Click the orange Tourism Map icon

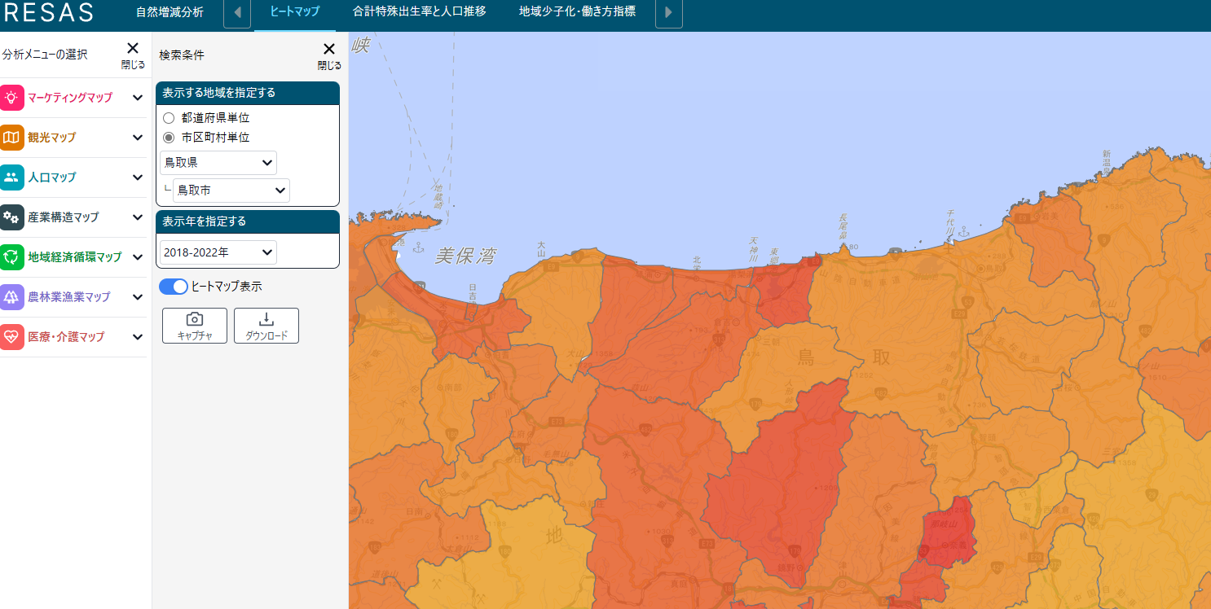coord(11,138)
